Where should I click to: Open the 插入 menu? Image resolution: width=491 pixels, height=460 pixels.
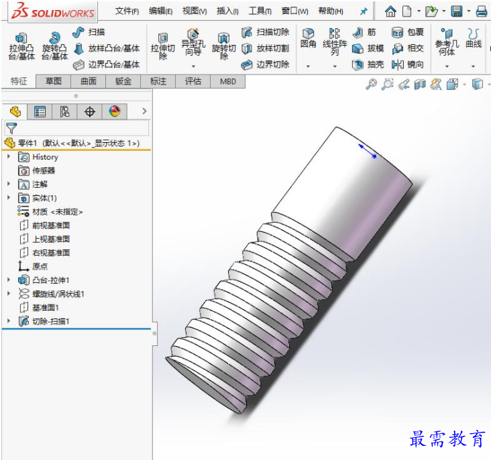(227, 11)
